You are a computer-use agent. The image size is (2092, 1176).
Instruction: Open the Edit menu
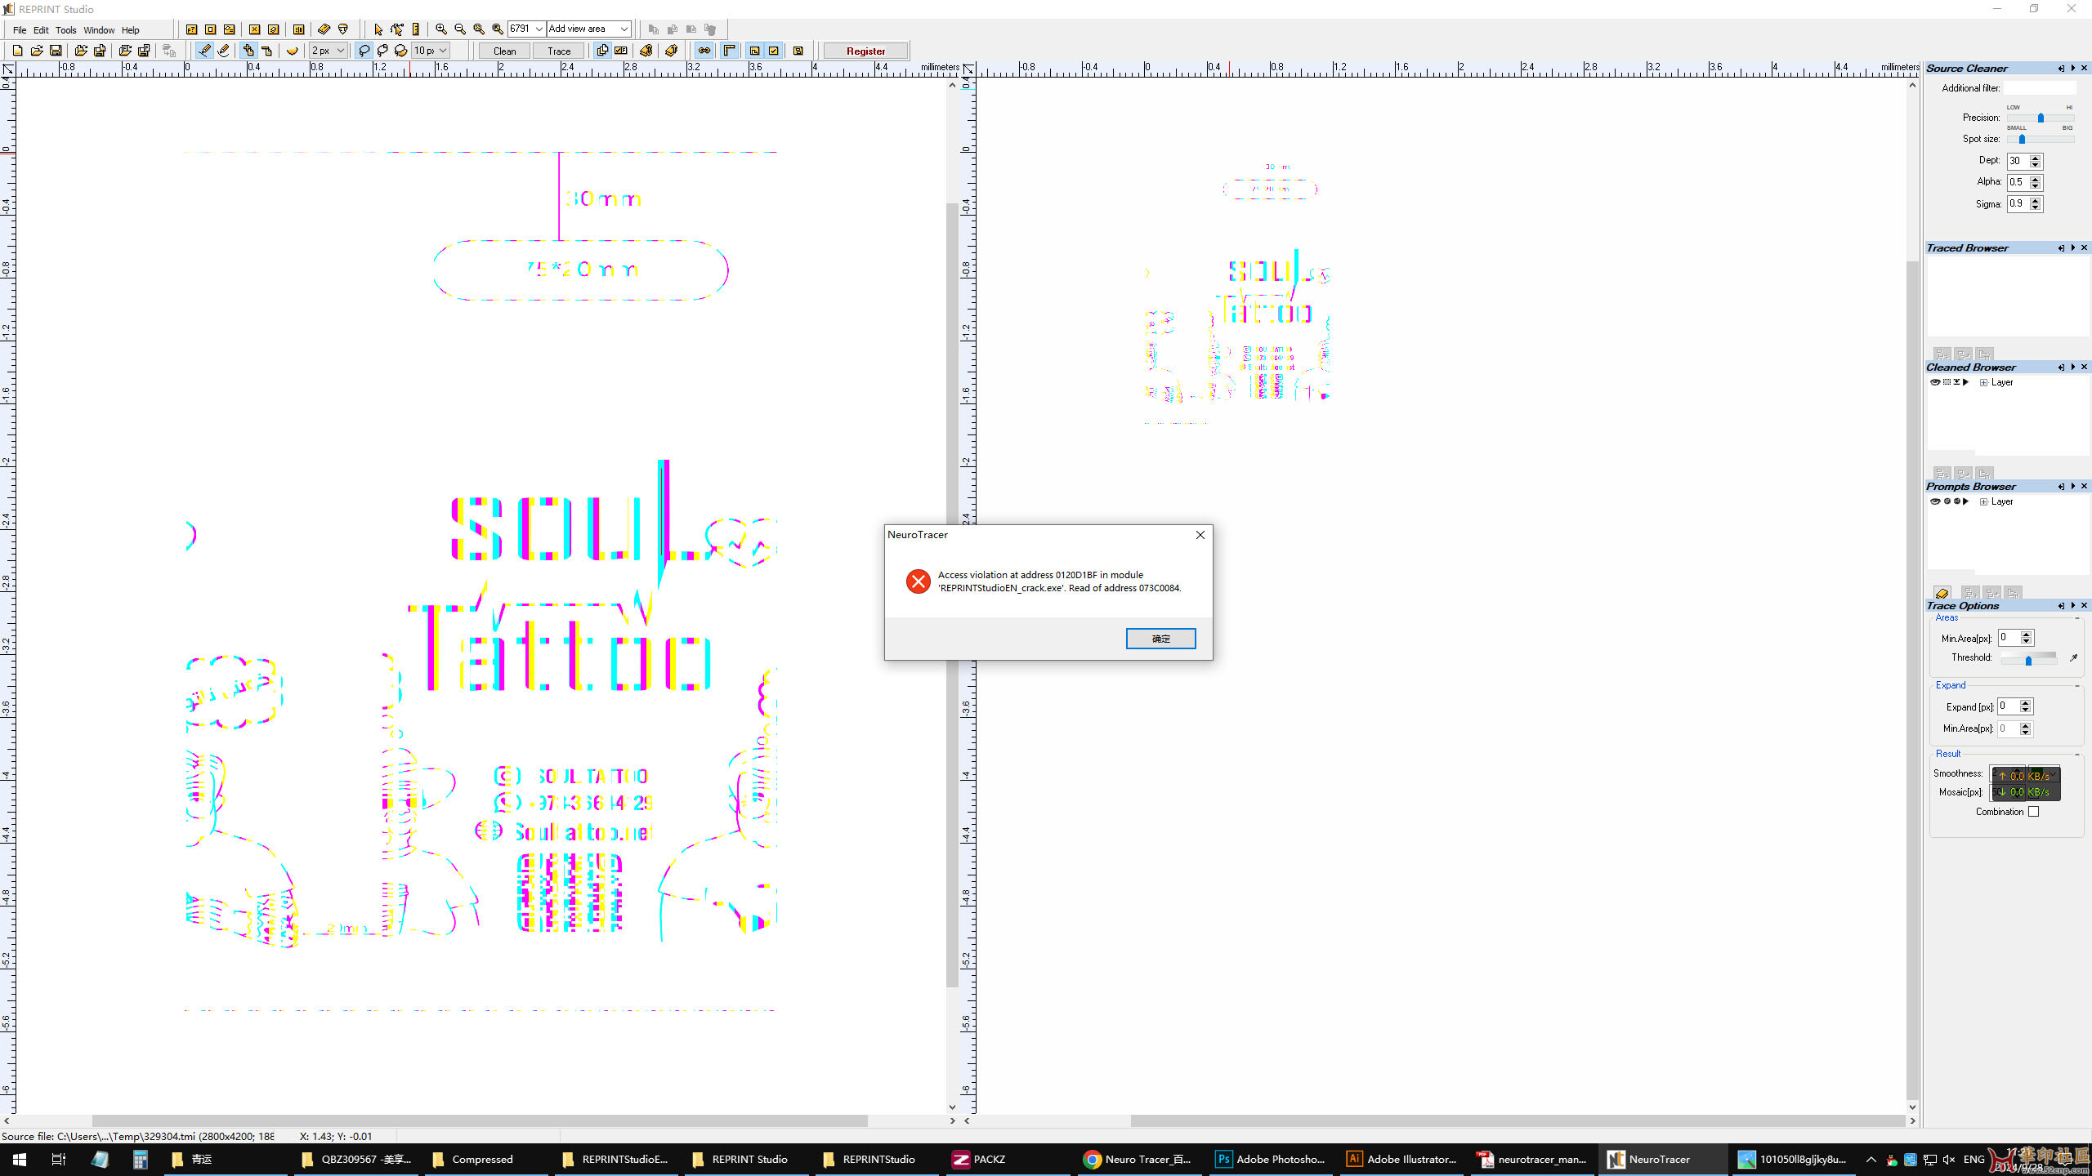pos(41,30)
